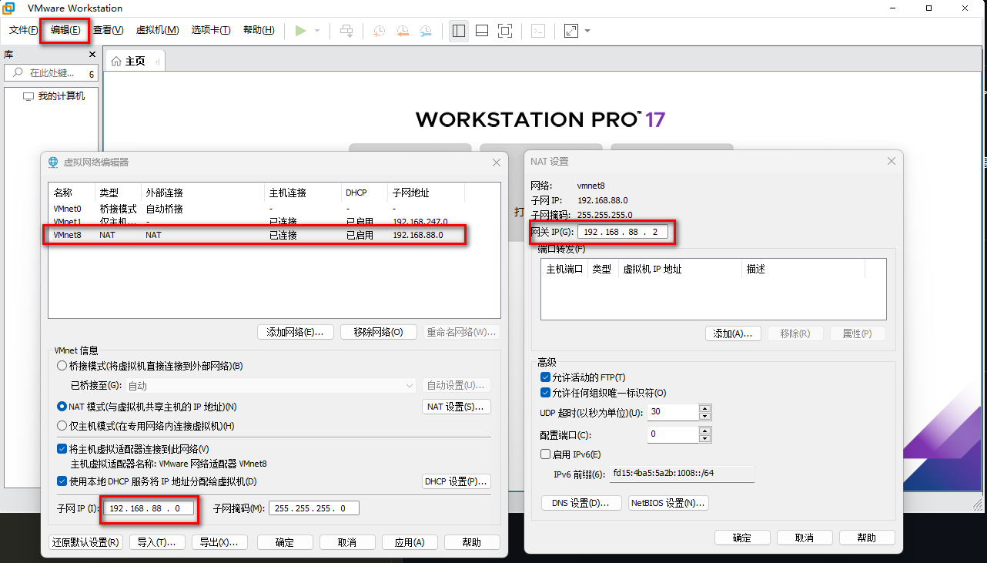
Task: Select the NAT 模式 radio button
Action: click(62, 407)
